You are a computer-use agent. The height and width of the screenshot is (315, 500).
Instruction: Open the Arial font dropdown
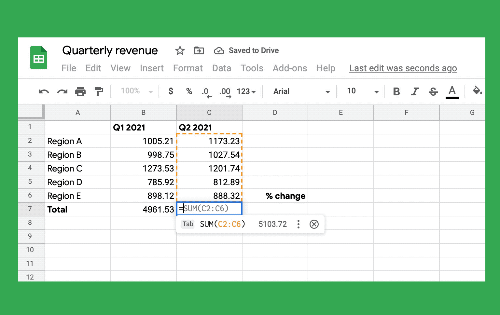pyautogui.click(x=301, y=91)
